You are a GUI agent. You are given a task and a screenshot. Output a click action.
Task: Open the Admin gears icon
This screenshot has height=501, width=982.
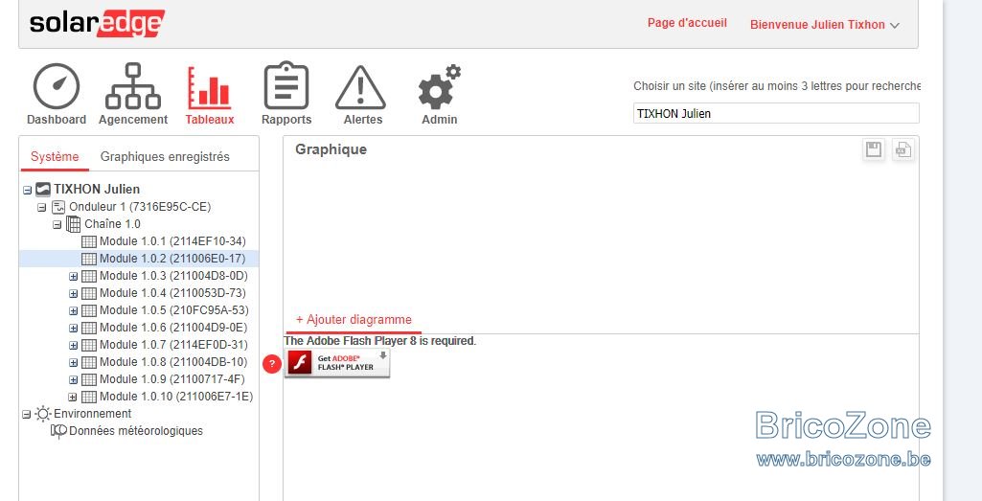(439, 87)
